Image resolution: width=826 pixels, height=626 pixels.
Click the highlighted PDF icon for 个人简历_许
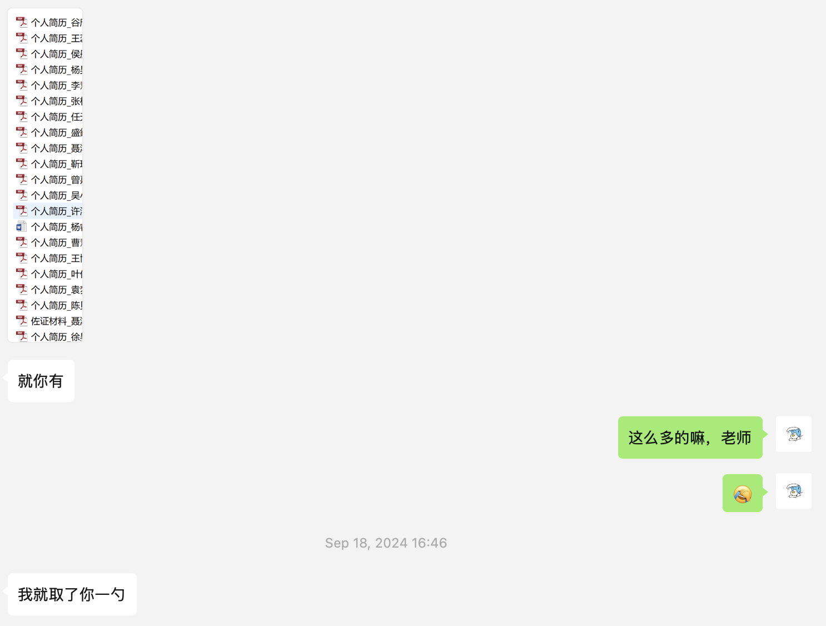[x=21, y=211]
